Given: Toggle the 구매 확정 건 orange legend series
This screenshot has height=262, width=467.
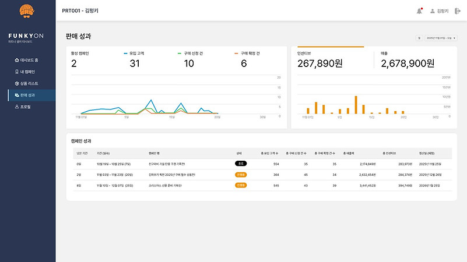Looking at the screenshot, I should [247, 54].
